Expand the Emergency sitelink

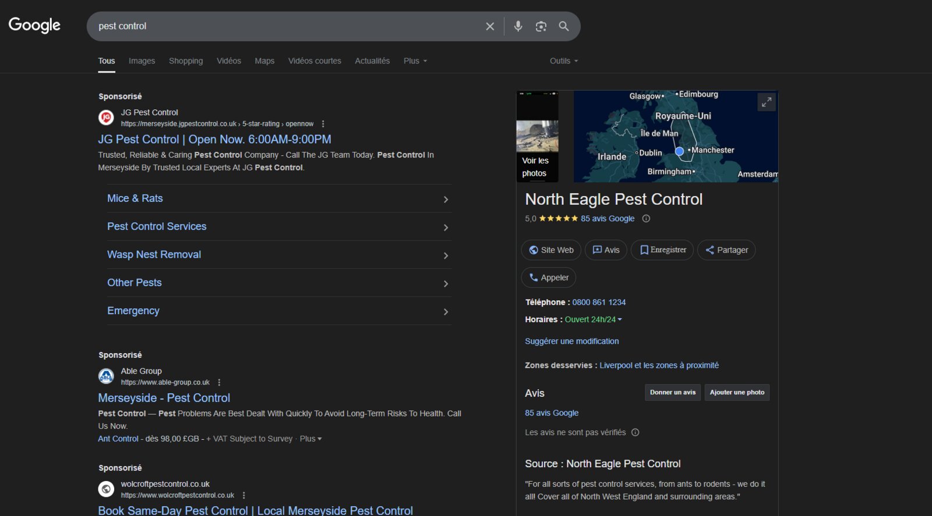coord(278,311)
